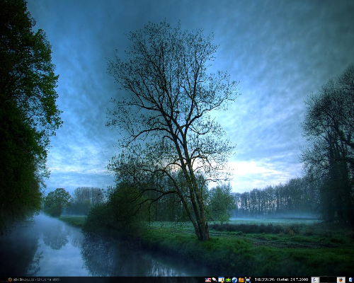Screen dimensions: 354x283
Task: Select the pager desktop showing the Firefox window
Action: point(341,279)
